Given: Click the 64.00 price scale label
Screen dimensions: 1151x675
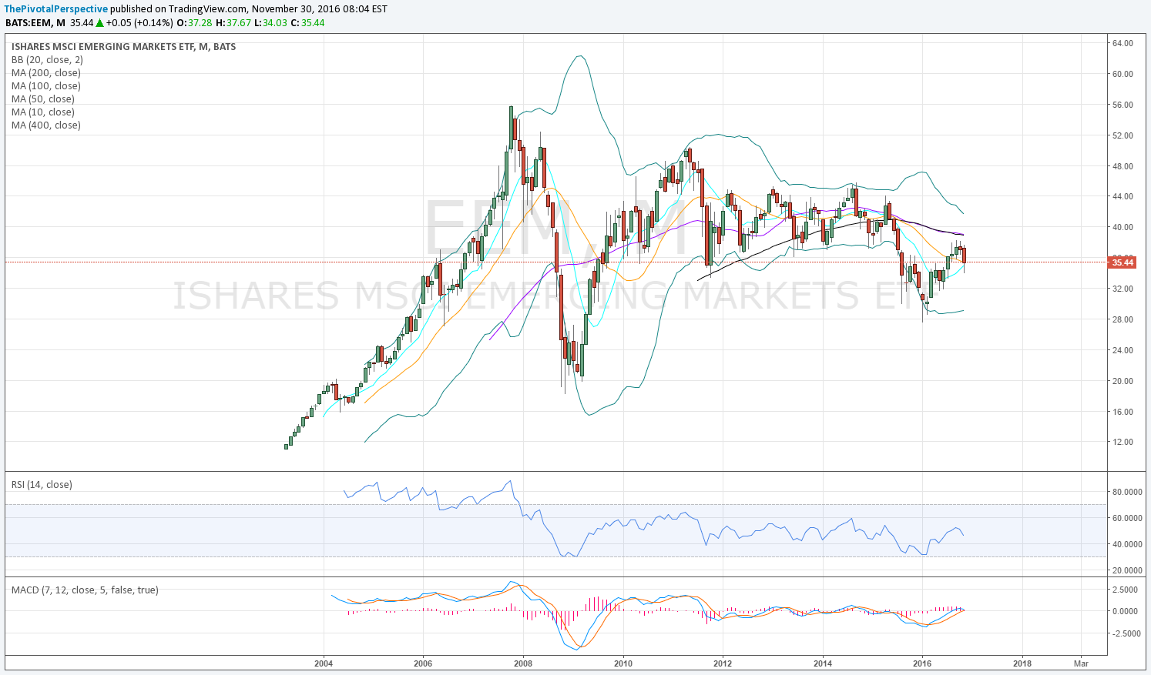Looking at the screenshot, I should (1122, 43).
